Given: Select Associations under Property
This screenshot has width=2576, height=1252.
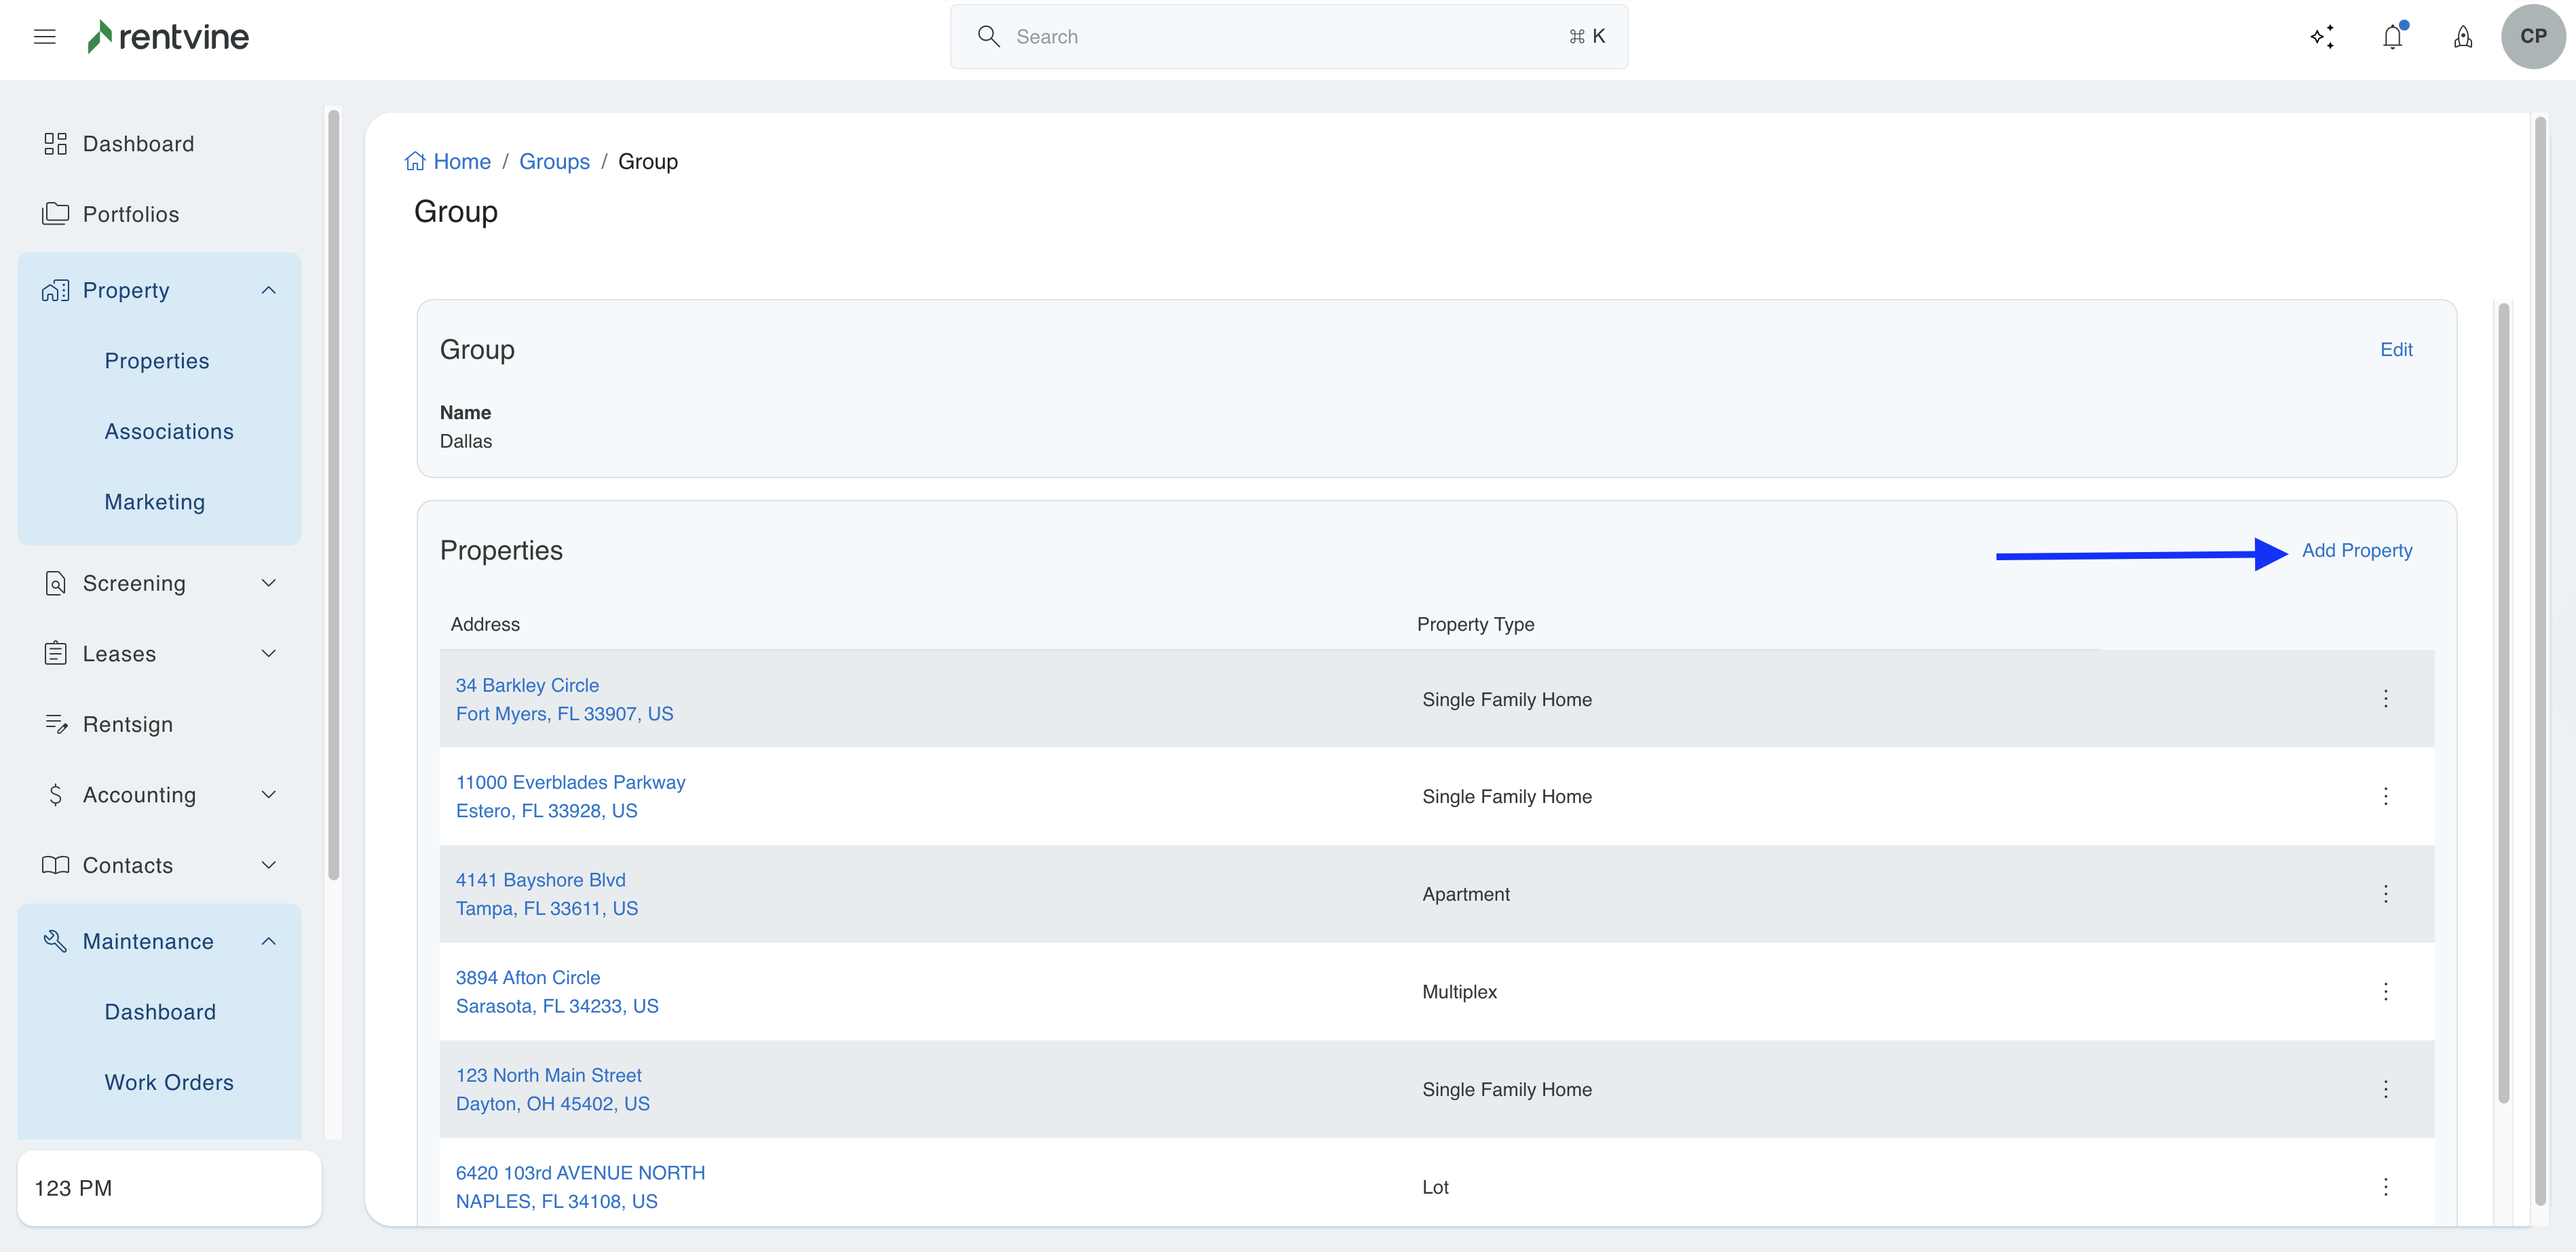Looking at the screenshot, I should click(169, 431).
